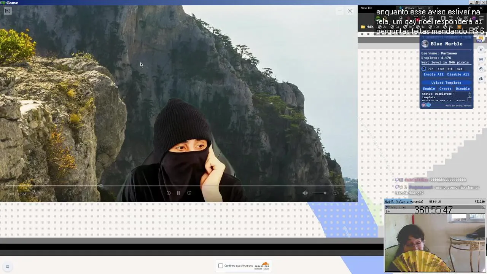This screenshot has height=274, width=487.
Task: Click the 360:55:47 timer text
Action: point(433,210)
